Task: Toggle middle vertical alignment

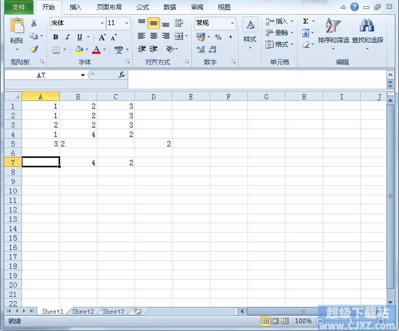Action: [x=154, y=23]
